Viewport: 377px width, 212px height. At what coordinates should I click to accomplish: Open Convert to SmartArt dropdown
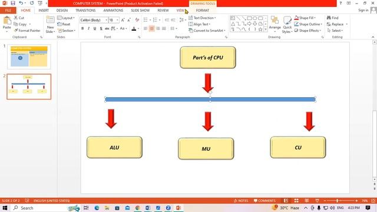point(207,31)
